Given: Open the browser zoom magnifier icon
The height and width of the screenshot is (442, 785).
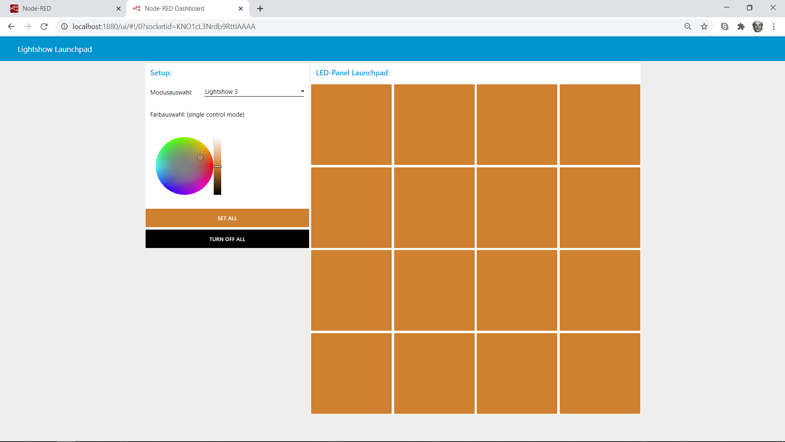Looking at the screenshot, I should coord(688,27).
